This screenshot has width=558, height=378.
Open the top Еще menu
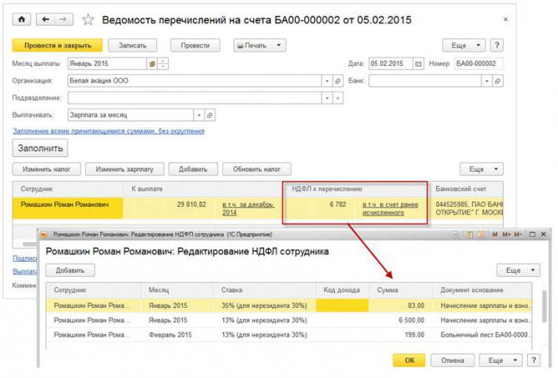coord(467,45)
